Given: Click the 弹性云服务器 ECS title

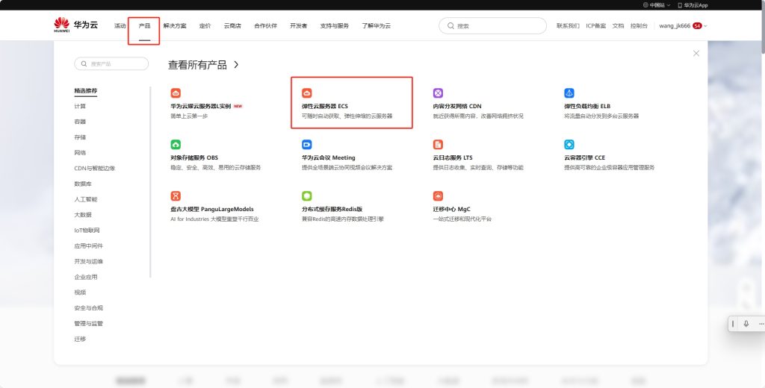Looking at the screenshot, I should pos(325,106).
